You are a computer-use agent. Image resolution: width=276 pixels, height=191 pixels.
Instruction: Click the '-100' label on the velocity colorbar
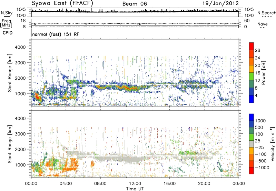click(260, 154)
